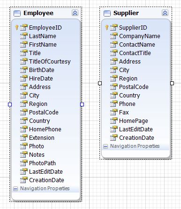The image size is (181, 209).
Task: Collapse Navigation Properties in Employee entity
Action: (x=15, y=189)
